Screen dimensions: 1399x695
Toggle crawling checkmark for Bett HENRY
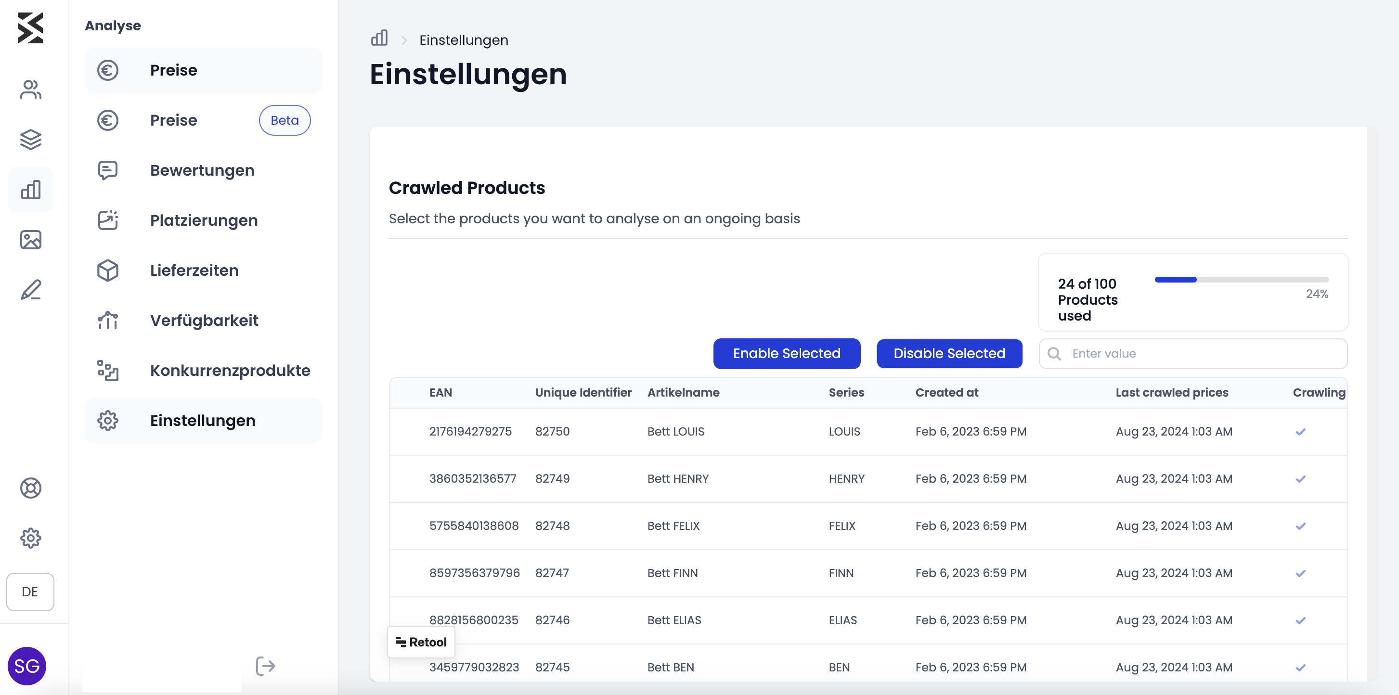1300,479
